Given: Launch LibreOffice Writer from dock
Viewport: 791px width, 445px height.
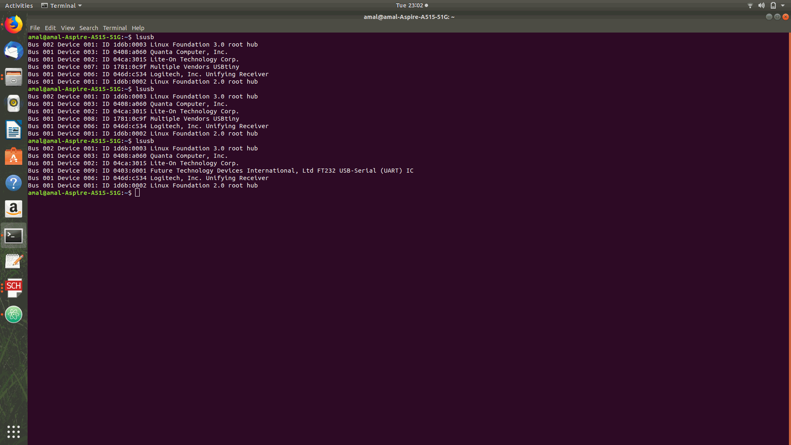Looking at the screenshot, I should (x=14, y=130).
